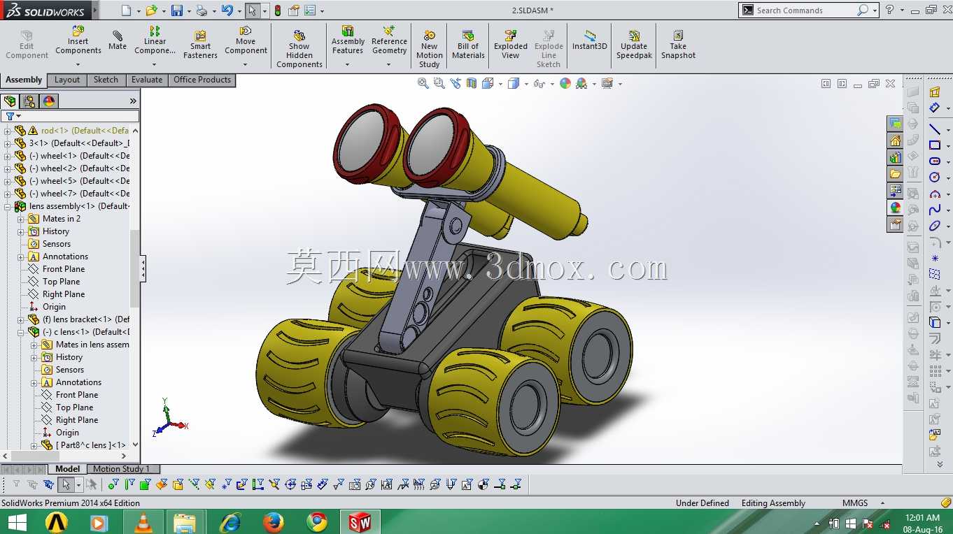Open Firefox from the taskbar
This screenshot has height=534, width=953.
[x=273, y=522]
